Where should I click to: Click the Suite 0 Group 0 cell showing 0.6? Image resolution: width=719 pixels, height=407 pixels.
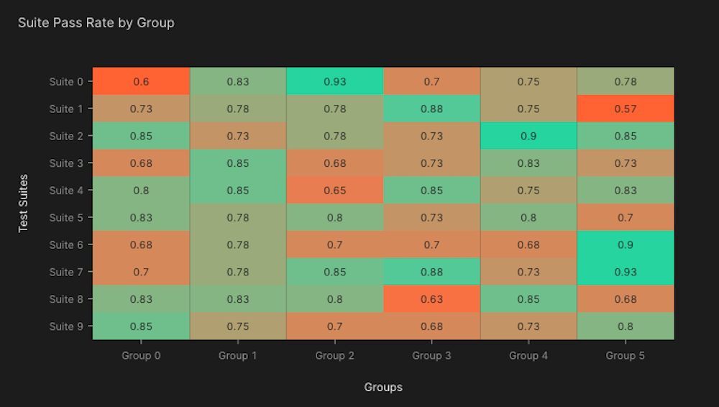click(x=141, y=81)
